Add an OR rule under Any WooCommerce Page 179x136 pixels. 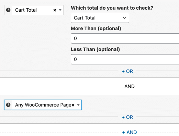pyautogui.click(x=127, y=117)
